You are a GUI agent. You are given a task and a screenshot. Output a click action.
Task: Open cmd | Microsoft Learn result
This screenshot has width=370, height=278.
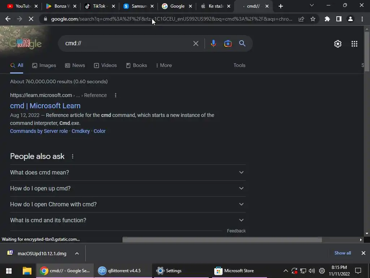click(45, 106)
